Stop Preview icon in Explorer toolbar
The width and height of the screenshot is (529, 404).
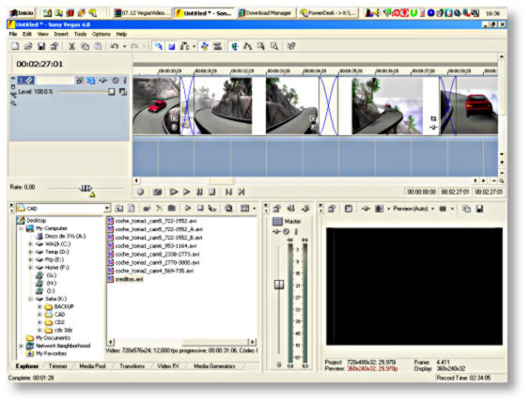click(x=200, y=209)
